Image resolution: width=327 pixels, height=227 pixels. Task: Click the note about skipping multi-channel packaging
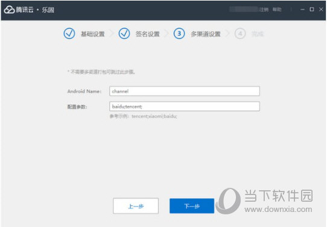click(101, 72)
